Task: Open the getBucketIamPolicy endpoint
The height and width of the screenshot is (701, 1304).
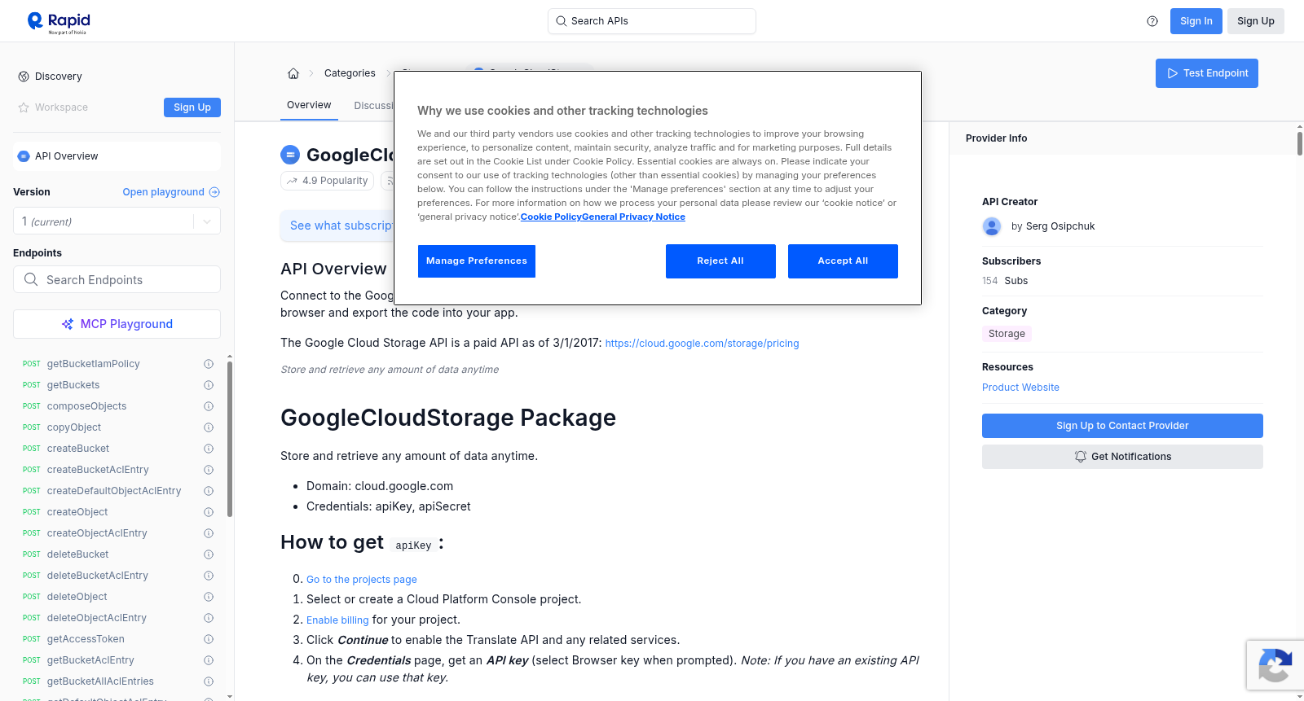Action: click(93, 364)
